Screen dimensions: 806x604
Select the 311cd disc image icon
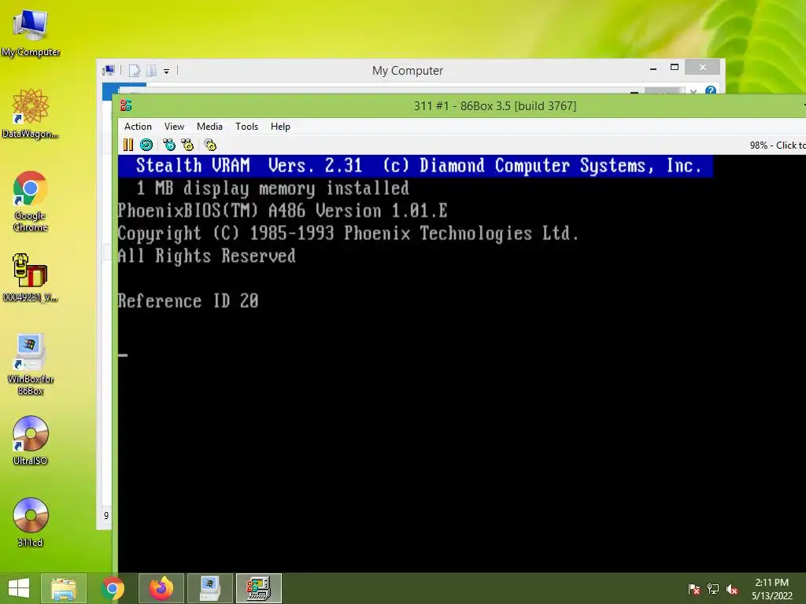[31, 522]
